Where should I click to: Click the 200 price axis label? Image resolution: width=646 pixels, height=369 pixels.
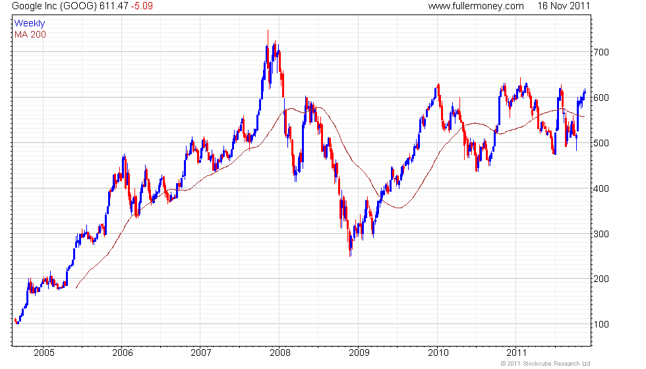coord(601,279)
